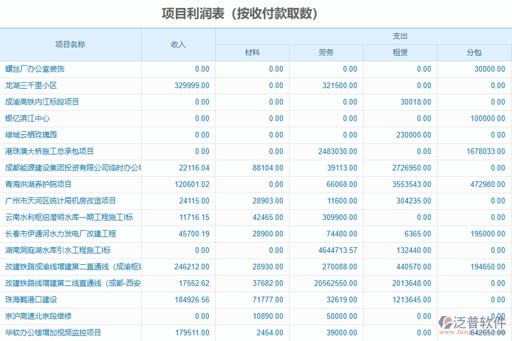Sort by the 收入 column header
Viewport: 512px width, 341px height.
tap(179, 44)
